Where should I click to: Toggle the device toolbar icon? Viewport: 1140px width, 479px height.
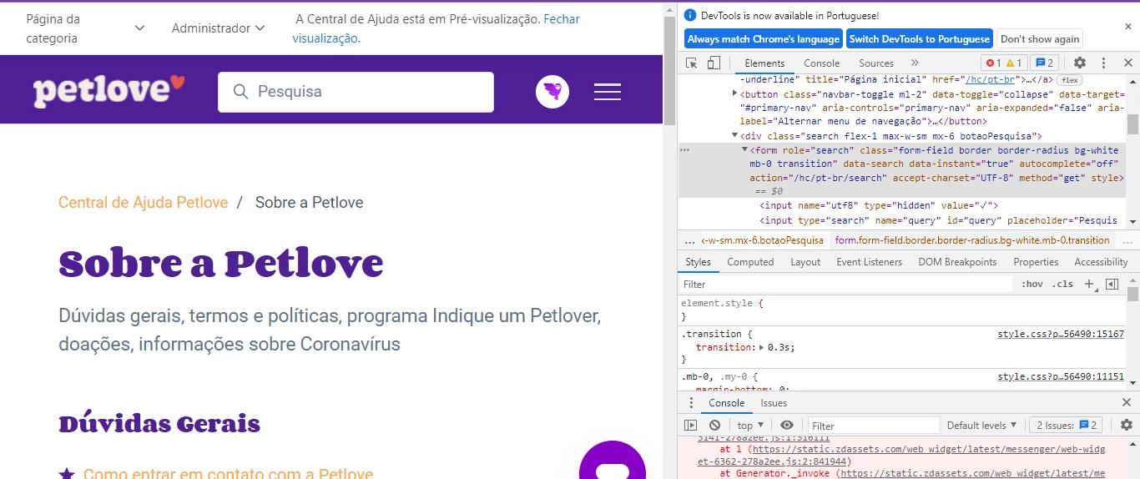[714, 63]
